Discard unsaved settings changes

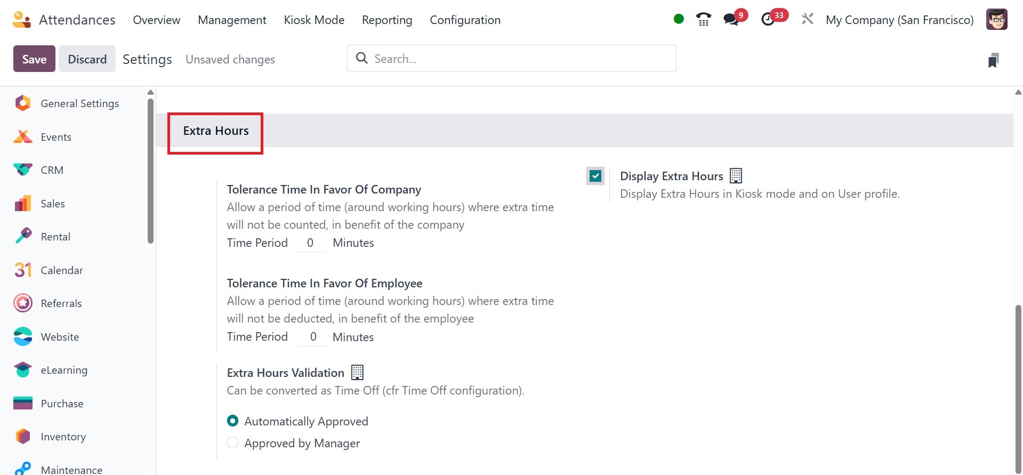(87, 59)
